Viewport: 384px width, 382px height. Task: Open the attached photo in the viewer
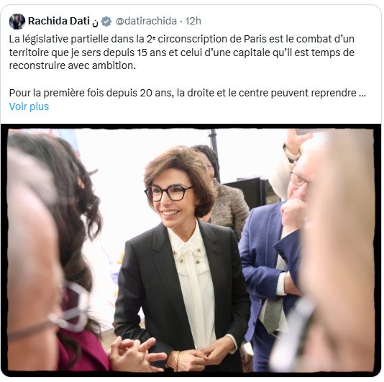point(191,250)
